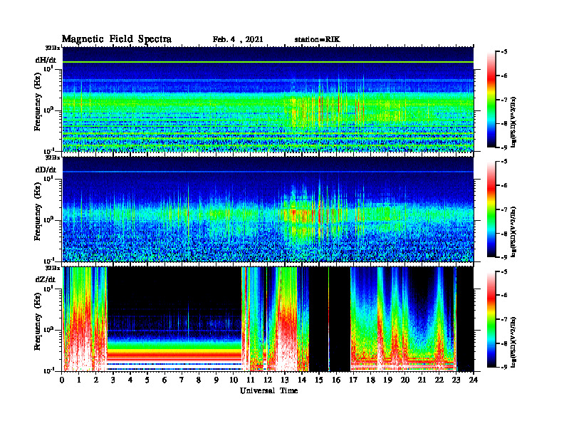Click the log PSD label beside dD/dt color scale
The width and height of the screenshot is (564, 436).
pyautogui.click(x=513, y=232)
